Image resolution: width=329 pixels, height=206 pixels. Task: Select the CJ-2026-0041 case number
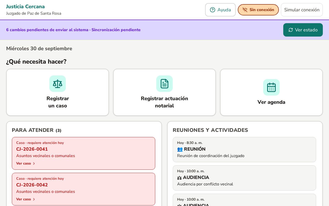click(x=32, y=149)
